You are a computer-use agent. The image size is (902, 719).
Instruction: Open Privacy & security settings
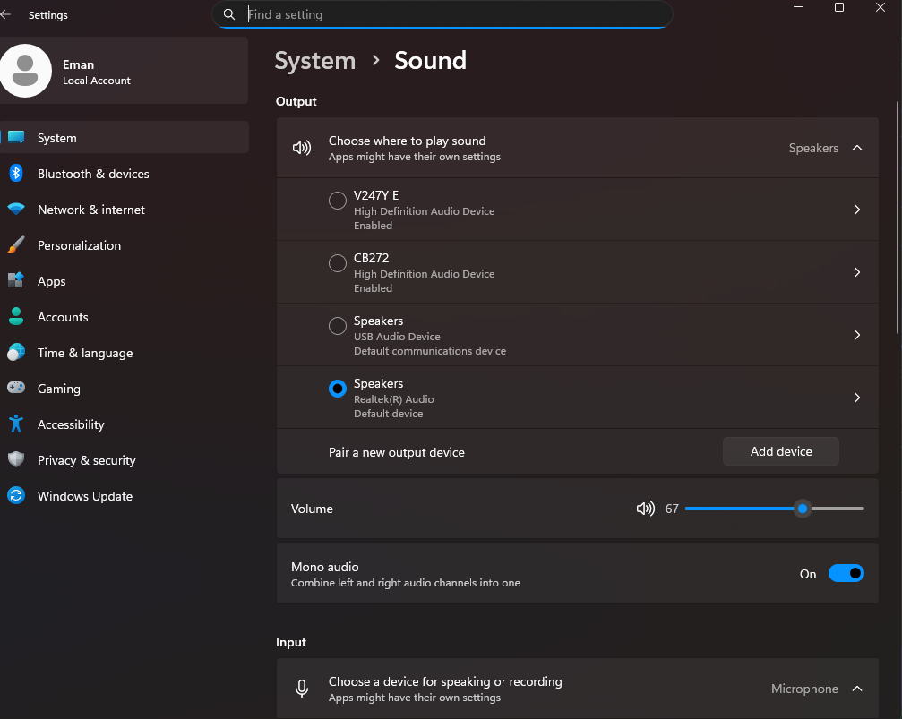125,459
